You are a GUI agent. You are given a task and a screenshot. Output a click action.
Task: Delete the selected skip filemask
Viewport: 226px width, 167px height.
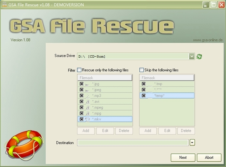point(186,131)
